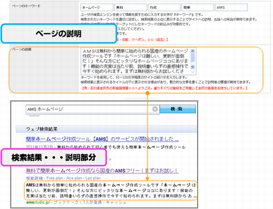
Task: Click the amsstudio.jp/ result URL
Action: click(38, 202)
